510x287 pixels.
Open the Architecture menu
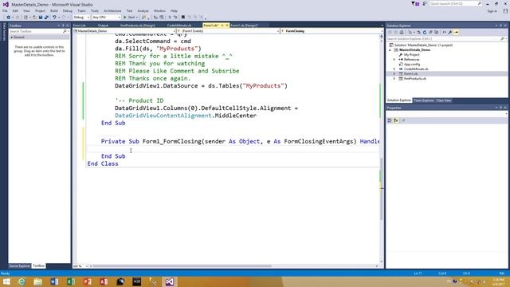coord(112,10)
